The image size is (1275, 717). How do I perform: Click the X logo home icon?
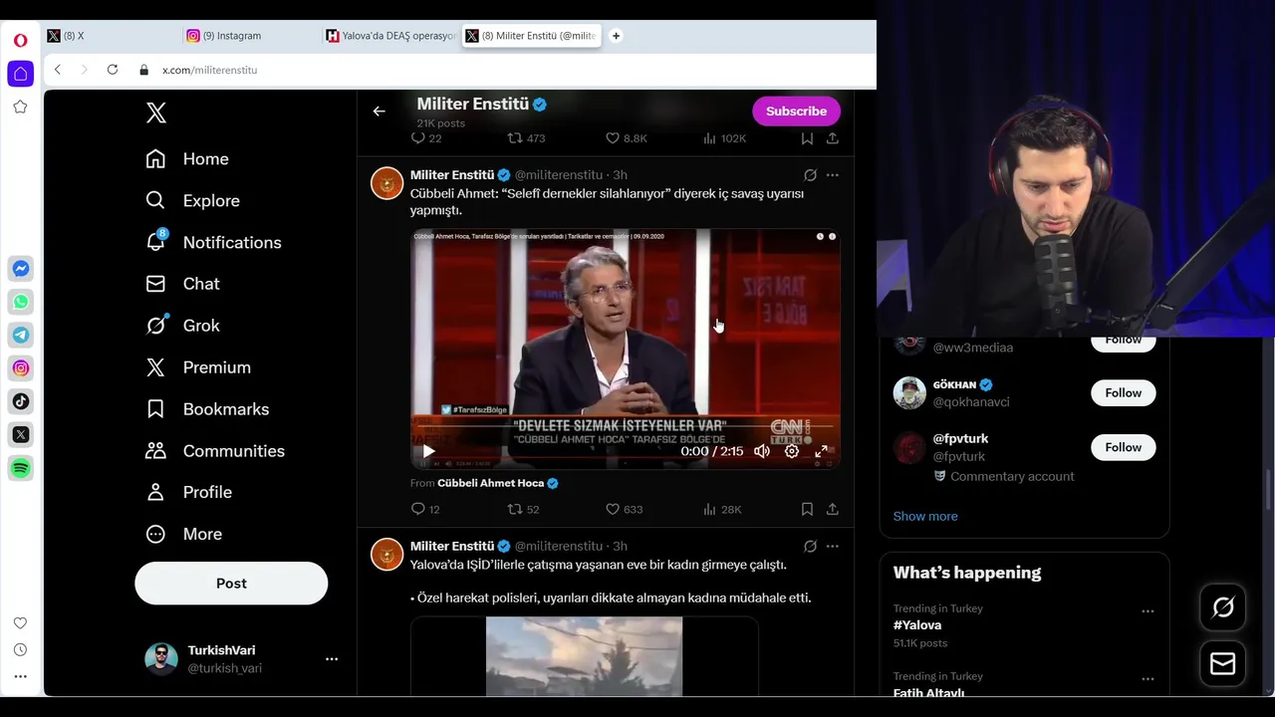click(x=156, y=113)
